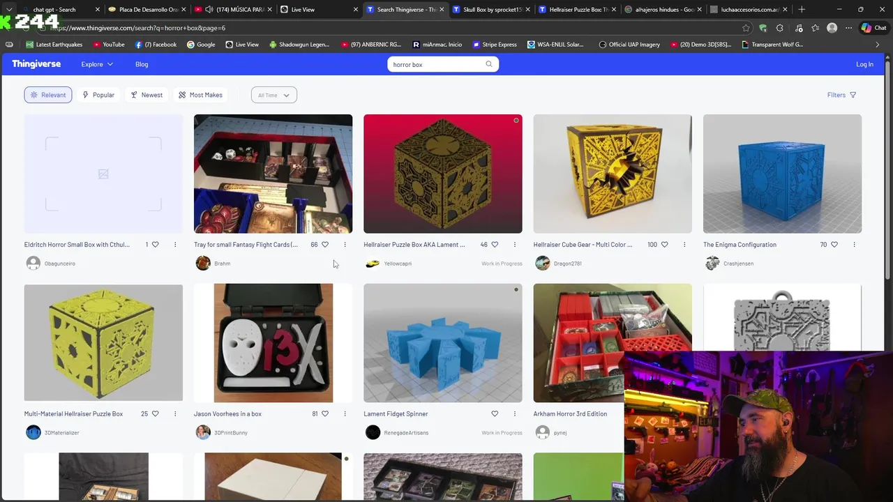The height and width of the screenshot is (502, 893).
Task: Open the YouTube bookmark
Action: pos(108,45)
